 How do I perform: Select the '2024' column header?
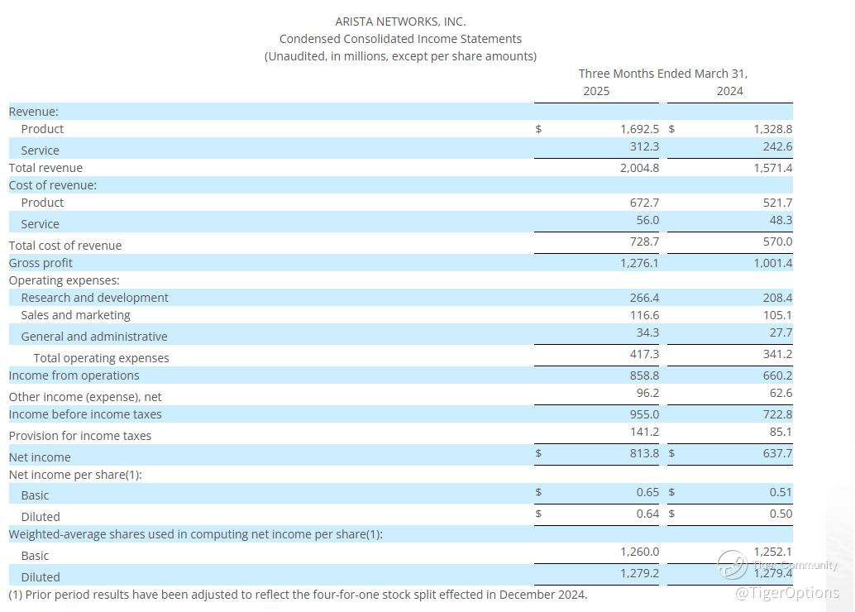(729, 91)
